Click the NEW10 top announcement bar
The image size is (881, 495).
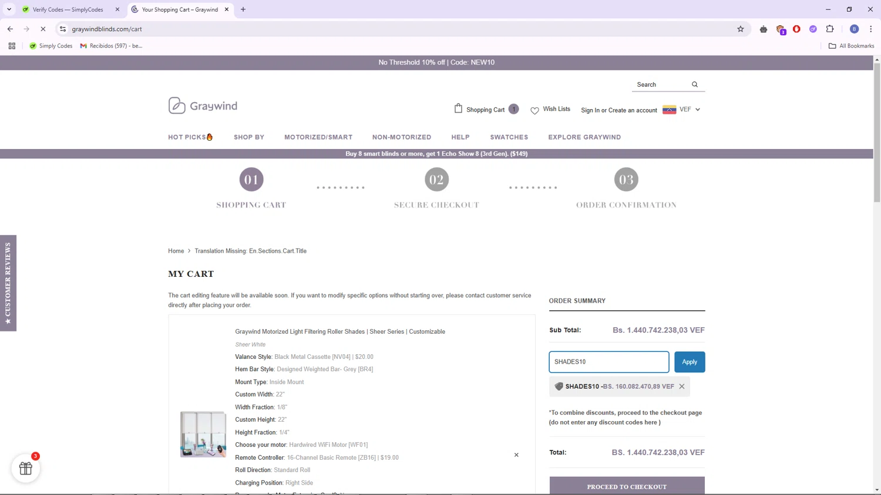pos(436,63)
